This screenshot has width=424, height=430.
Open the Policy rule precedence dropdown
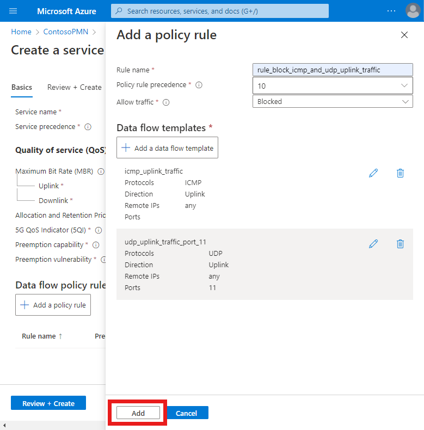pyautogui.click(x=333, y=86)
